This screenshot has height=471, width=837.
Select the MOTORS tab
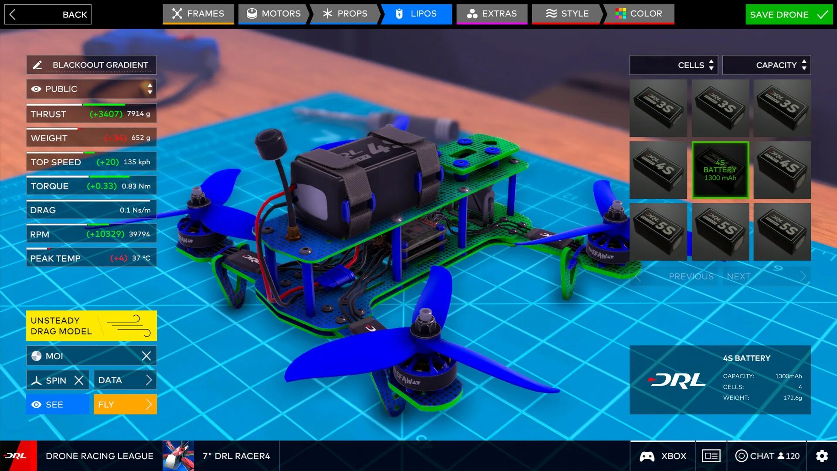tap(273, 13)
